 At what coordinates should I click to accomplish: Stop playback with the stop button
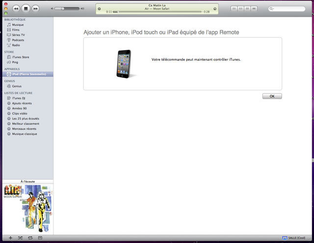26,9
